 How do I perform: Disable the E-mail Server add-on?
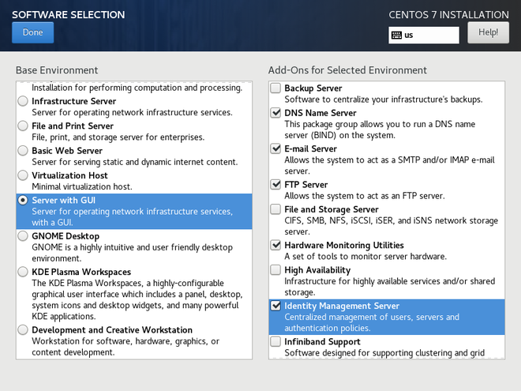[x=275, y=149]
